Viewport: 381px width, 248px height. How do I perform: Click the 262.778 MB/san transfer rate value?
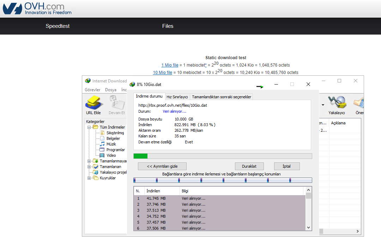[188, 131]
